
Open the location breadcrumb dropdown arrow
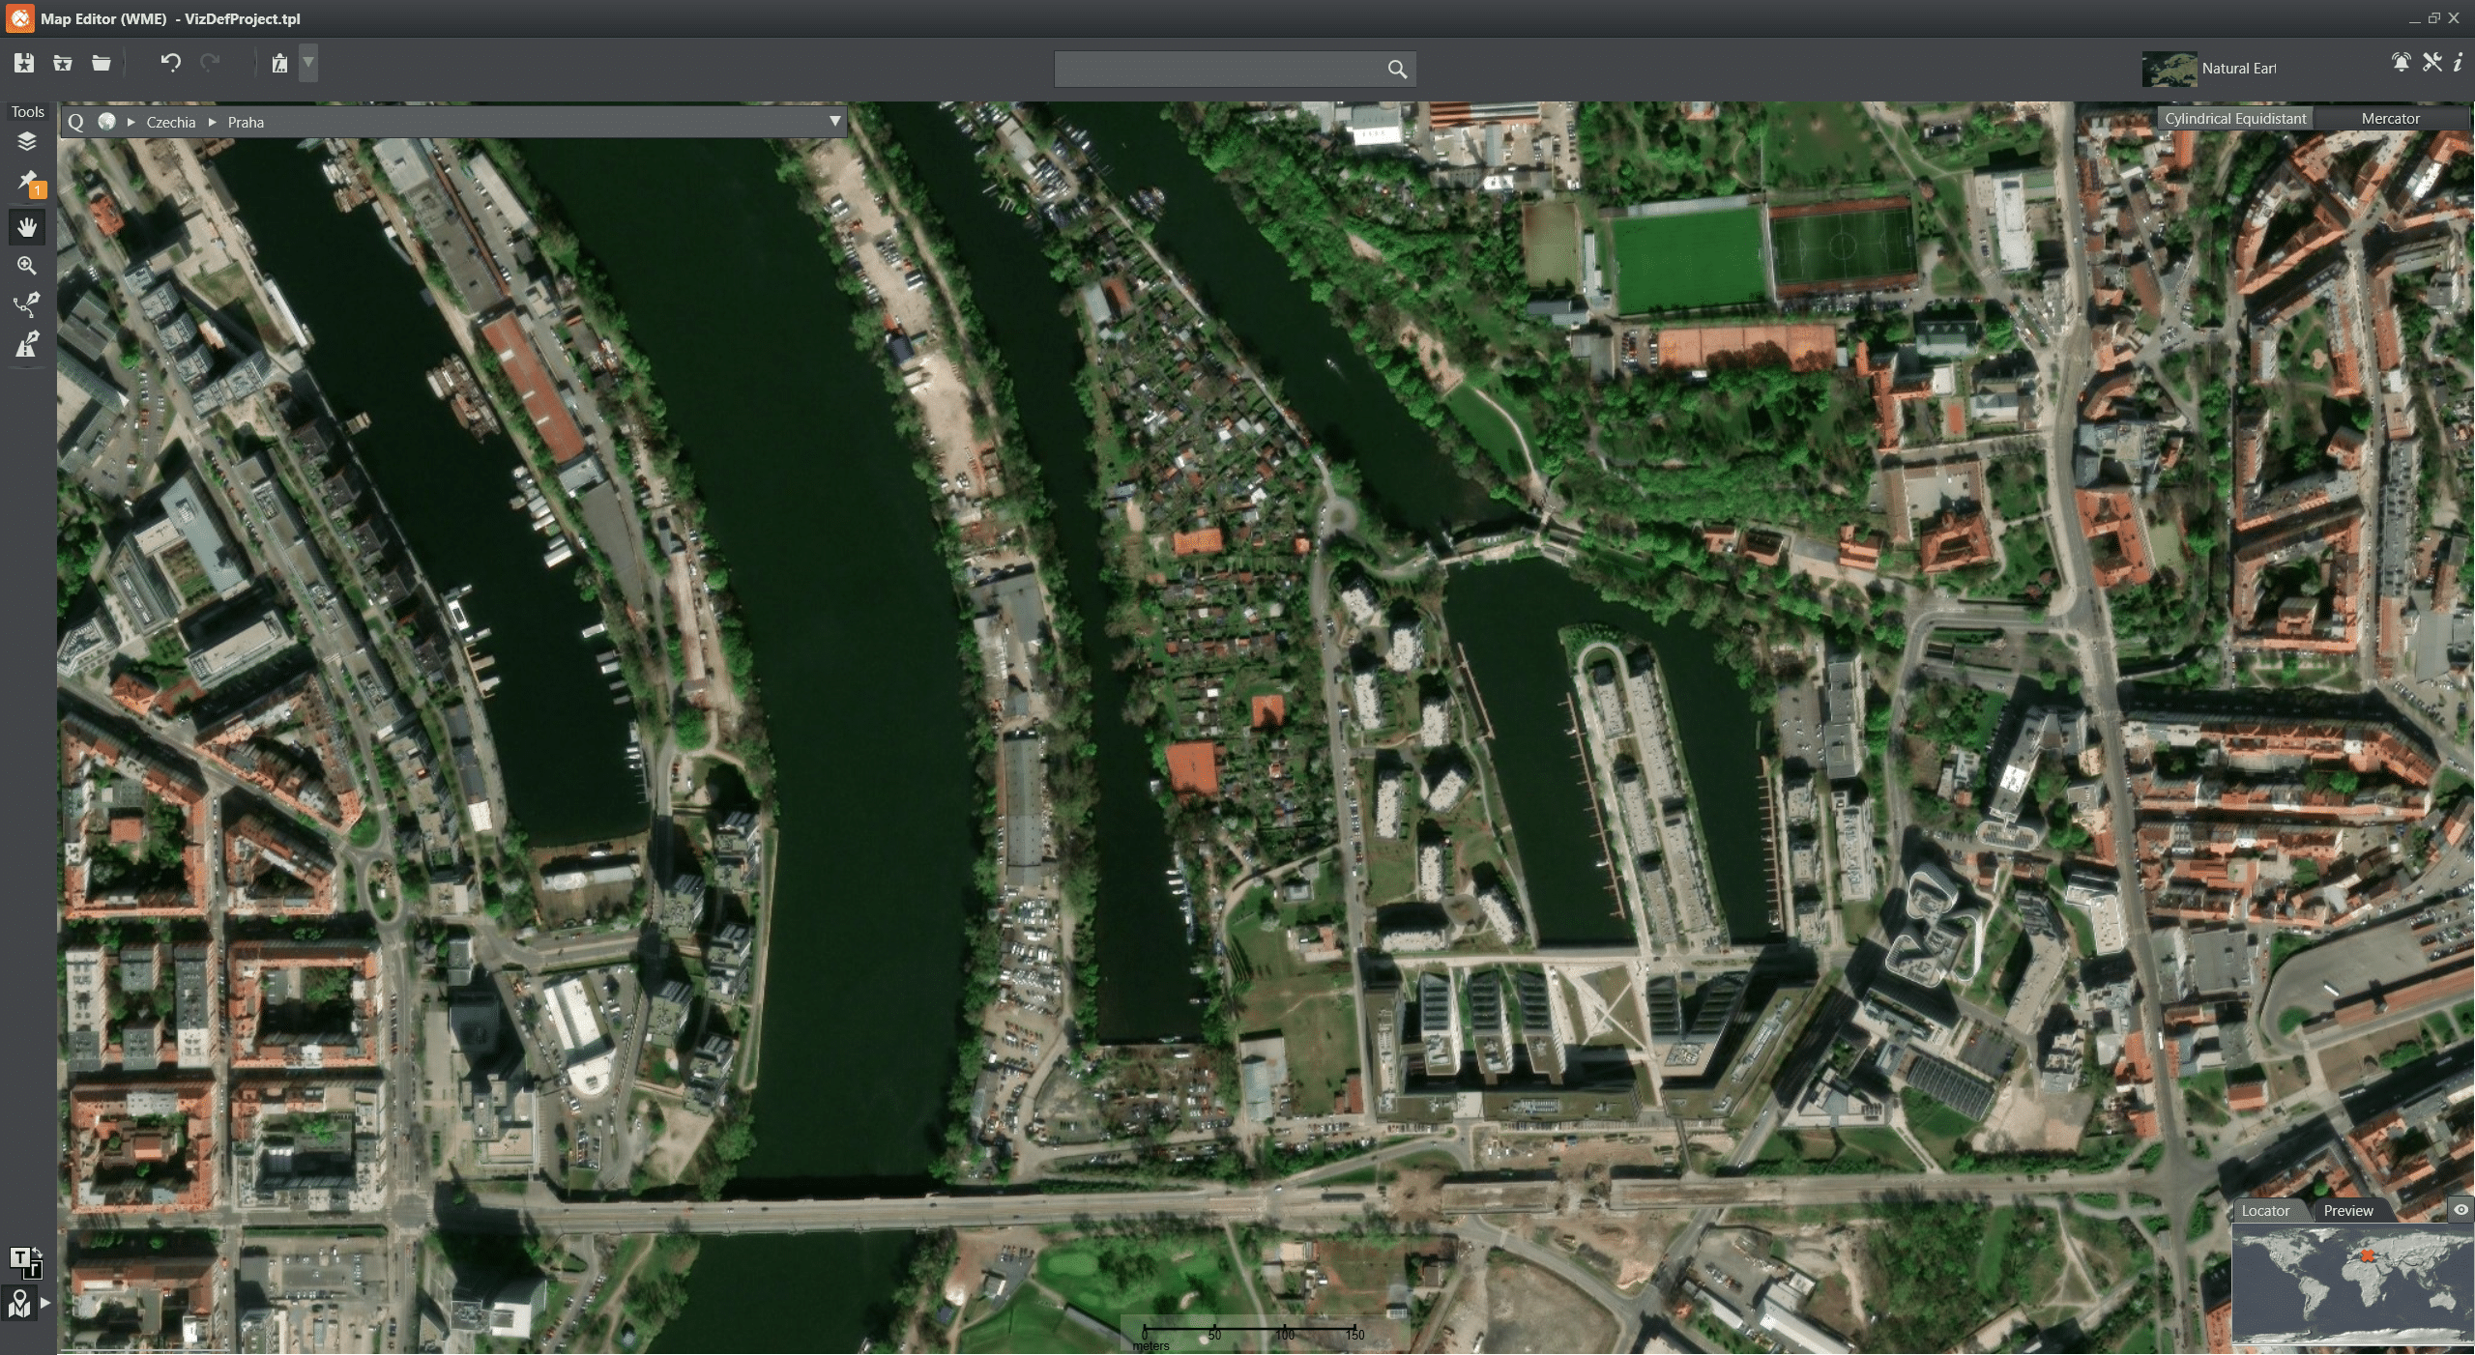tap(834, 121)
